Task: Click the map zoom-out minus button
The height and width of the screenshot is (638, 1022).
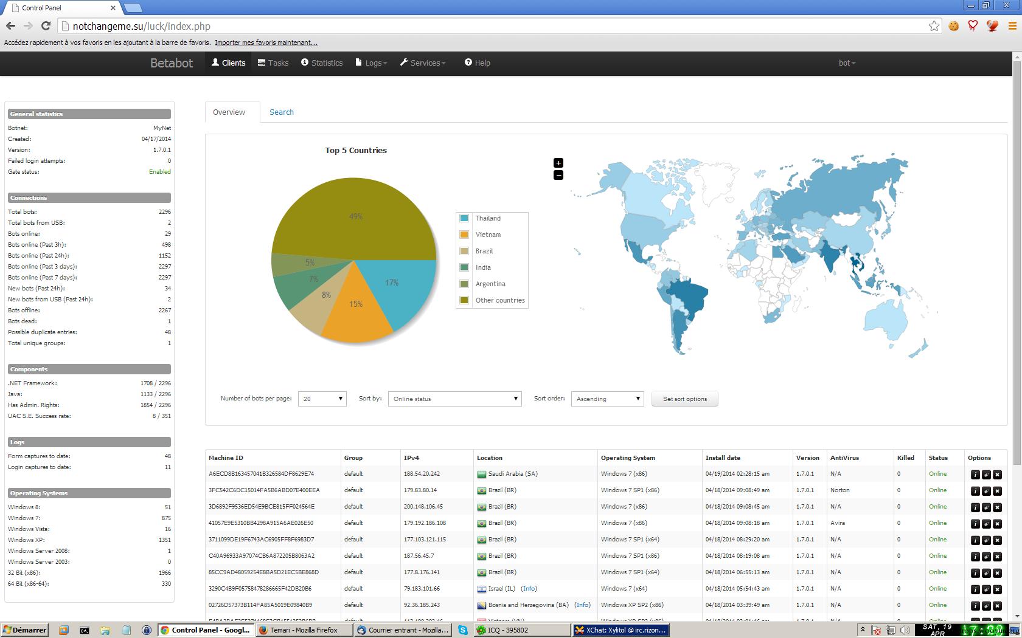Action: (x=558, y=175)
